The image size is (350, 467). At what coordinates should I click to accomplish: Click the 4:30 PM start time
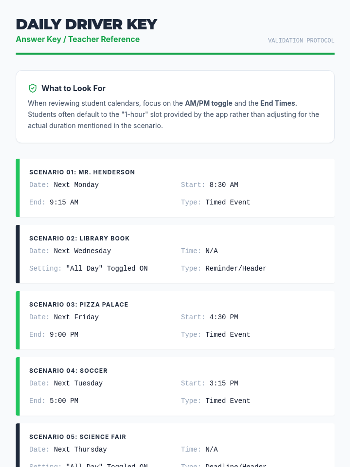[x=224, y=317]
